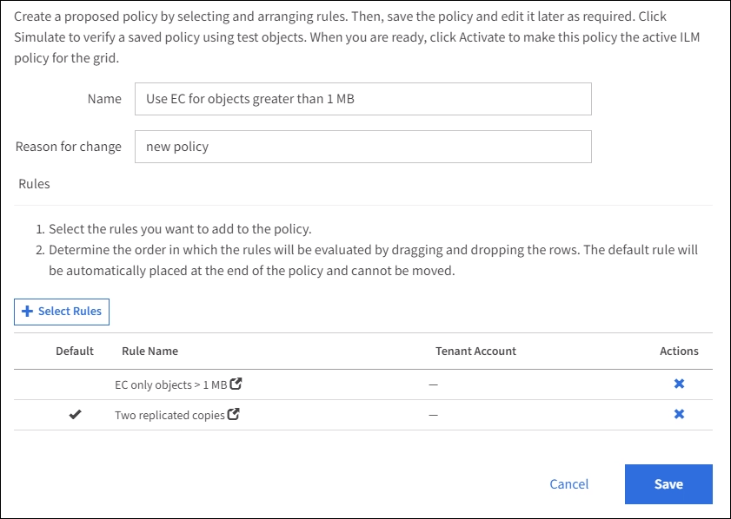
Task: Remove the EC only objects rule
Action: tap(679, 384)
